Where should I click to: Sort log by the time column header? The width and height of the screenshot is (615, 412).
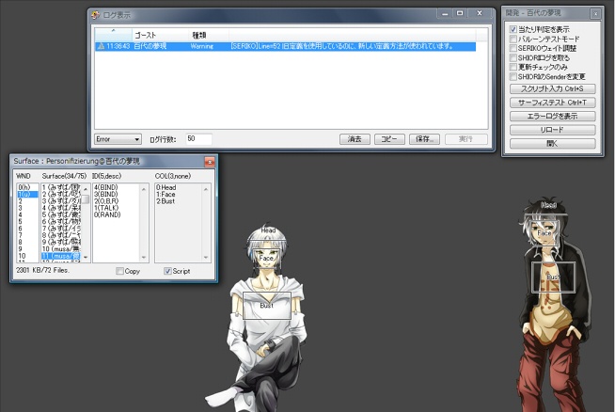click(x=114, y=35)
